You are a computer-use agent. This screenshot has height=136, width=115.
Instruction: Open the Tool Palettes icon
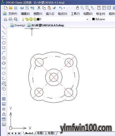point(109,8)
